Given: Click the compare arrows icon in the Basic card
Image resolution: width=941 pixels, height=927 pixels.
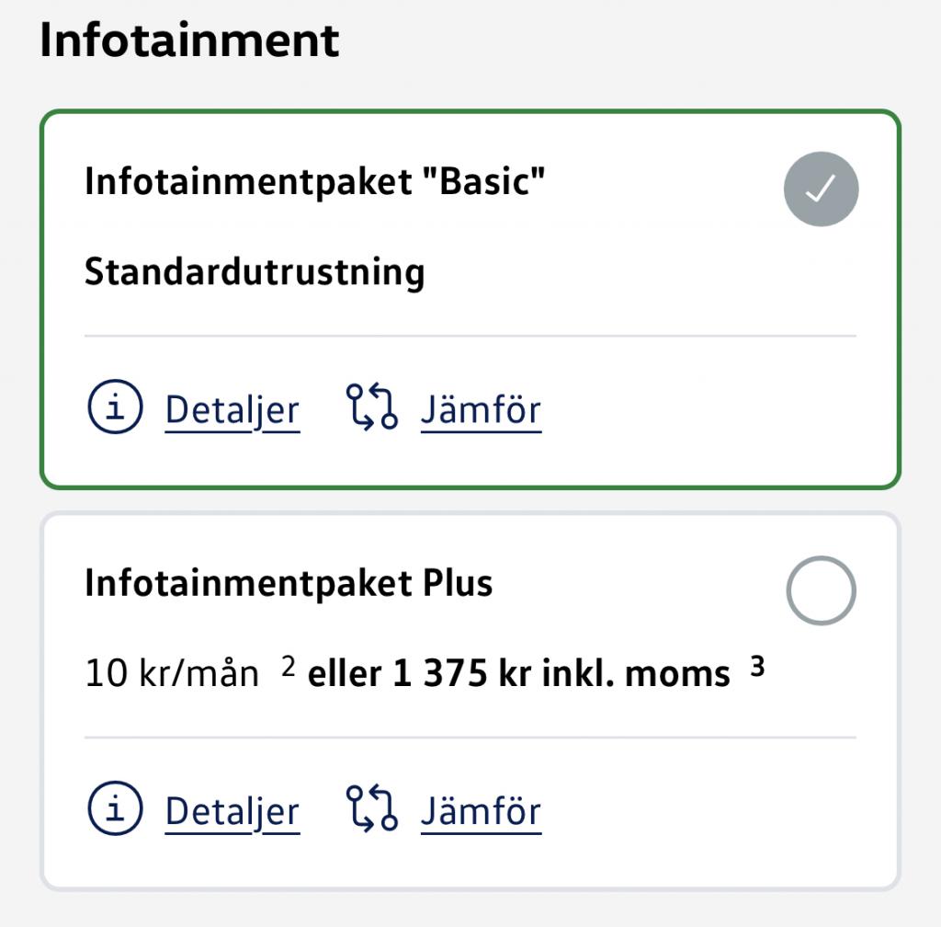Looking at the screenshot, I should pyautogui.click(x=371, y=409).
